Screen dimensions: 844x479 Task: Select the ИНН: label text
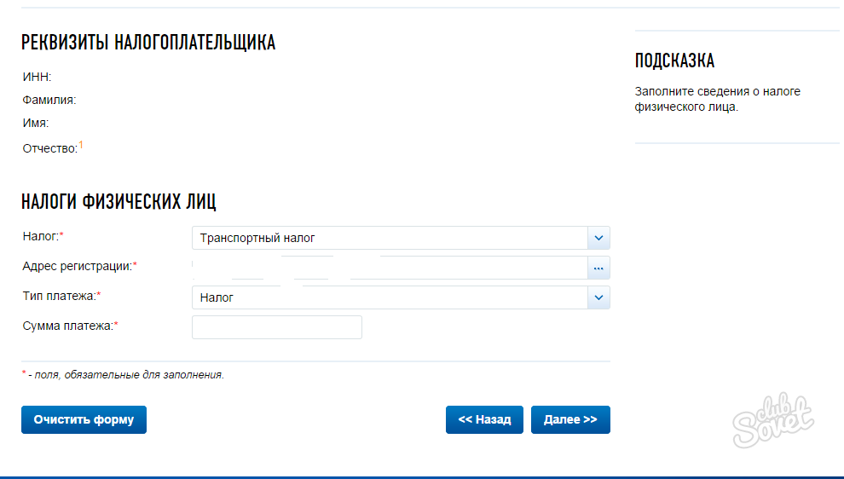coord(38,77)
